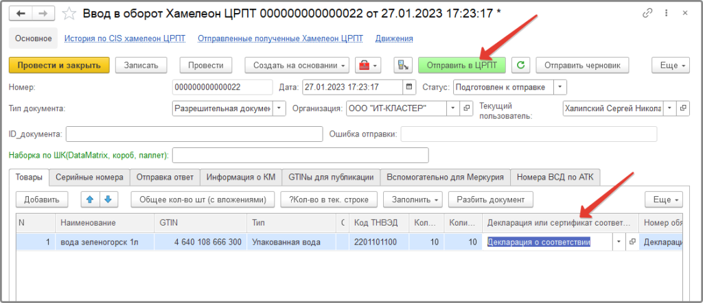Open the Заполнить dropdown button
Image resolution: width=703 pixels, height=303 pixels.
click(413, 199)
